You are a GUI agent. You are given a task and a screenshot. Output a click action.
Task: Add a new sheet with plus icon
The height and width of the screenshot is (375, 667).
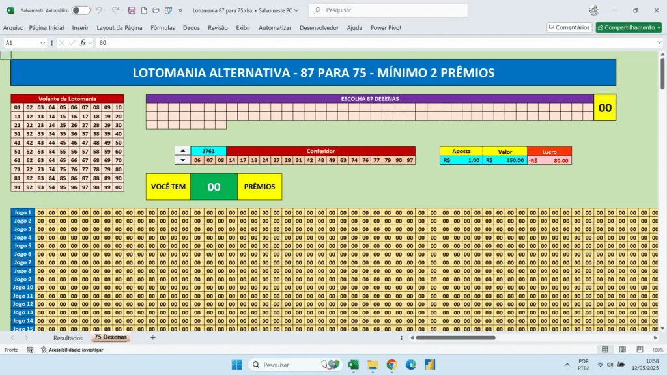point(152,338)
